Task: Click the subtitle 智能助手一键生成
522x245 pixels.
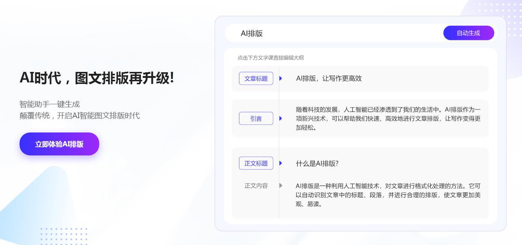Action: click(50, 104)
